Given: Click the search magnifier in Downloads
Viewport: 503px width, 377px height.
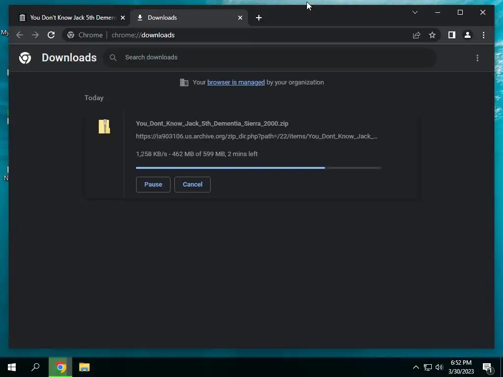Looking at the screenshot, I should point(113,58).
